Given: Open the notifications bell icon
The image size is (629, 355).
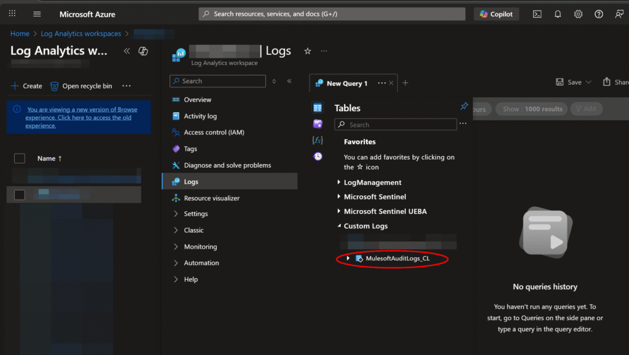Looking at the screenshot, I should 558,14.
